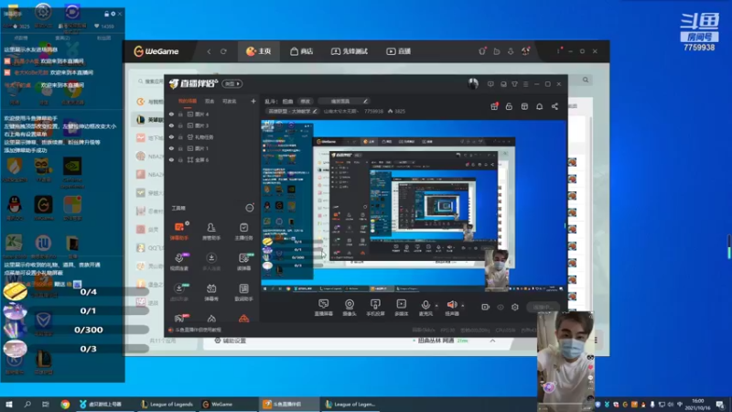The height and width of the screenshot is (412, 732).
Task: Click the gift box icon with red badge
Action: click(494, 106)
